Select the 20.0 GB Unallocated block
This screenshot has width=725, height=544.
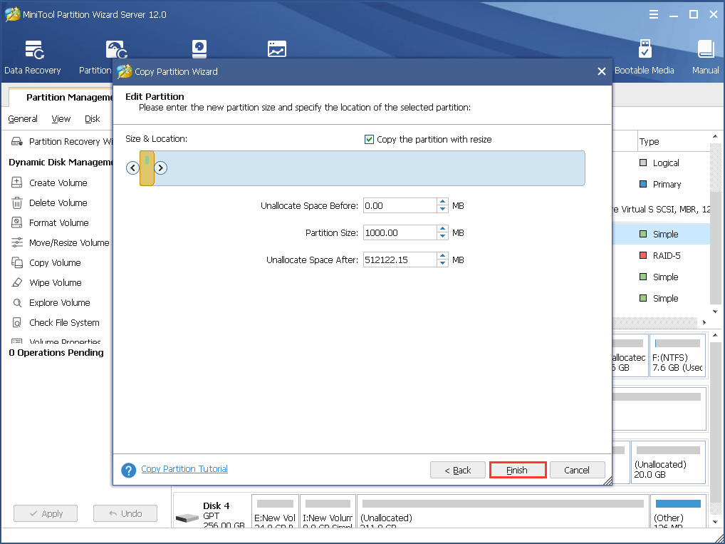pos(667,461)
